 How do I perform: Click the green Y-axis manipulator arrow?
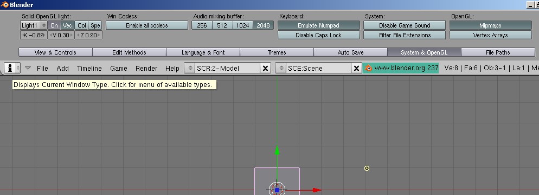pos(277,150)
